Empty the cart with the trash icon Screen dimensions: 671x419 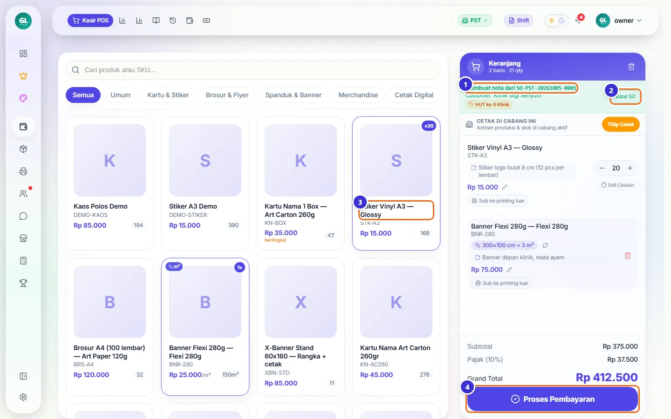tap(631, 67)
